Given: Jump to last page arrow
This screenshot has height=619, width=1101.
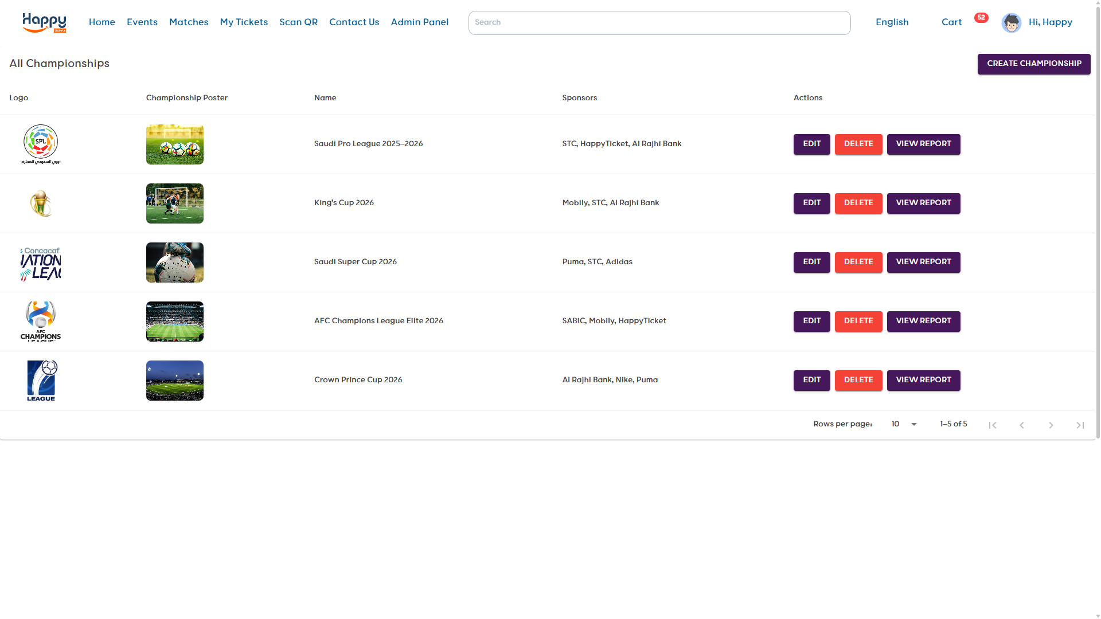Looking at the screenshot, I should tap(1080, 425).
